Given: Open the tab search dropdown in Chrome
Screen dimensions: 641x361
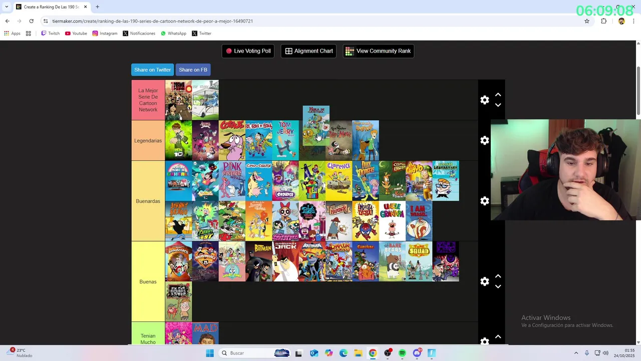Looking at the screenshot, I should coord(7,7).
